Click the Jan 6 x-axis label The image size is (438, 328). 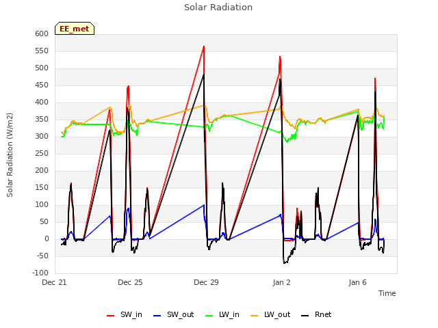click(x=357, y=282)
